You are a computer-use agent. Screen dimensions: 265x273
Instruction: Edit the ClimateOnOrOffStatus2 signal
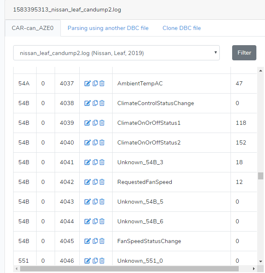point(87,142)
